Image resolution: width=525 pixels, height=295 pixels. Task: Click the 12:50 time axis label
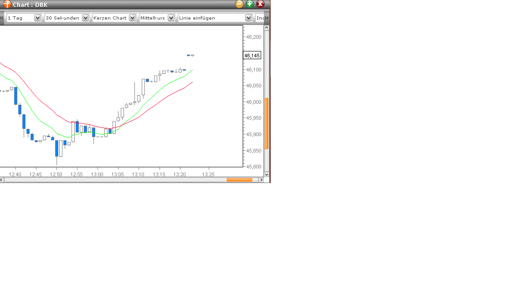pyautogui.click(x=56, y=174)
